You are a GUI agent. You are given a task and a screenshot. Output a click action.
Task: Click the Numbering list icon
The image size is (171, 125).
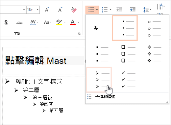[x=105, y=10]
